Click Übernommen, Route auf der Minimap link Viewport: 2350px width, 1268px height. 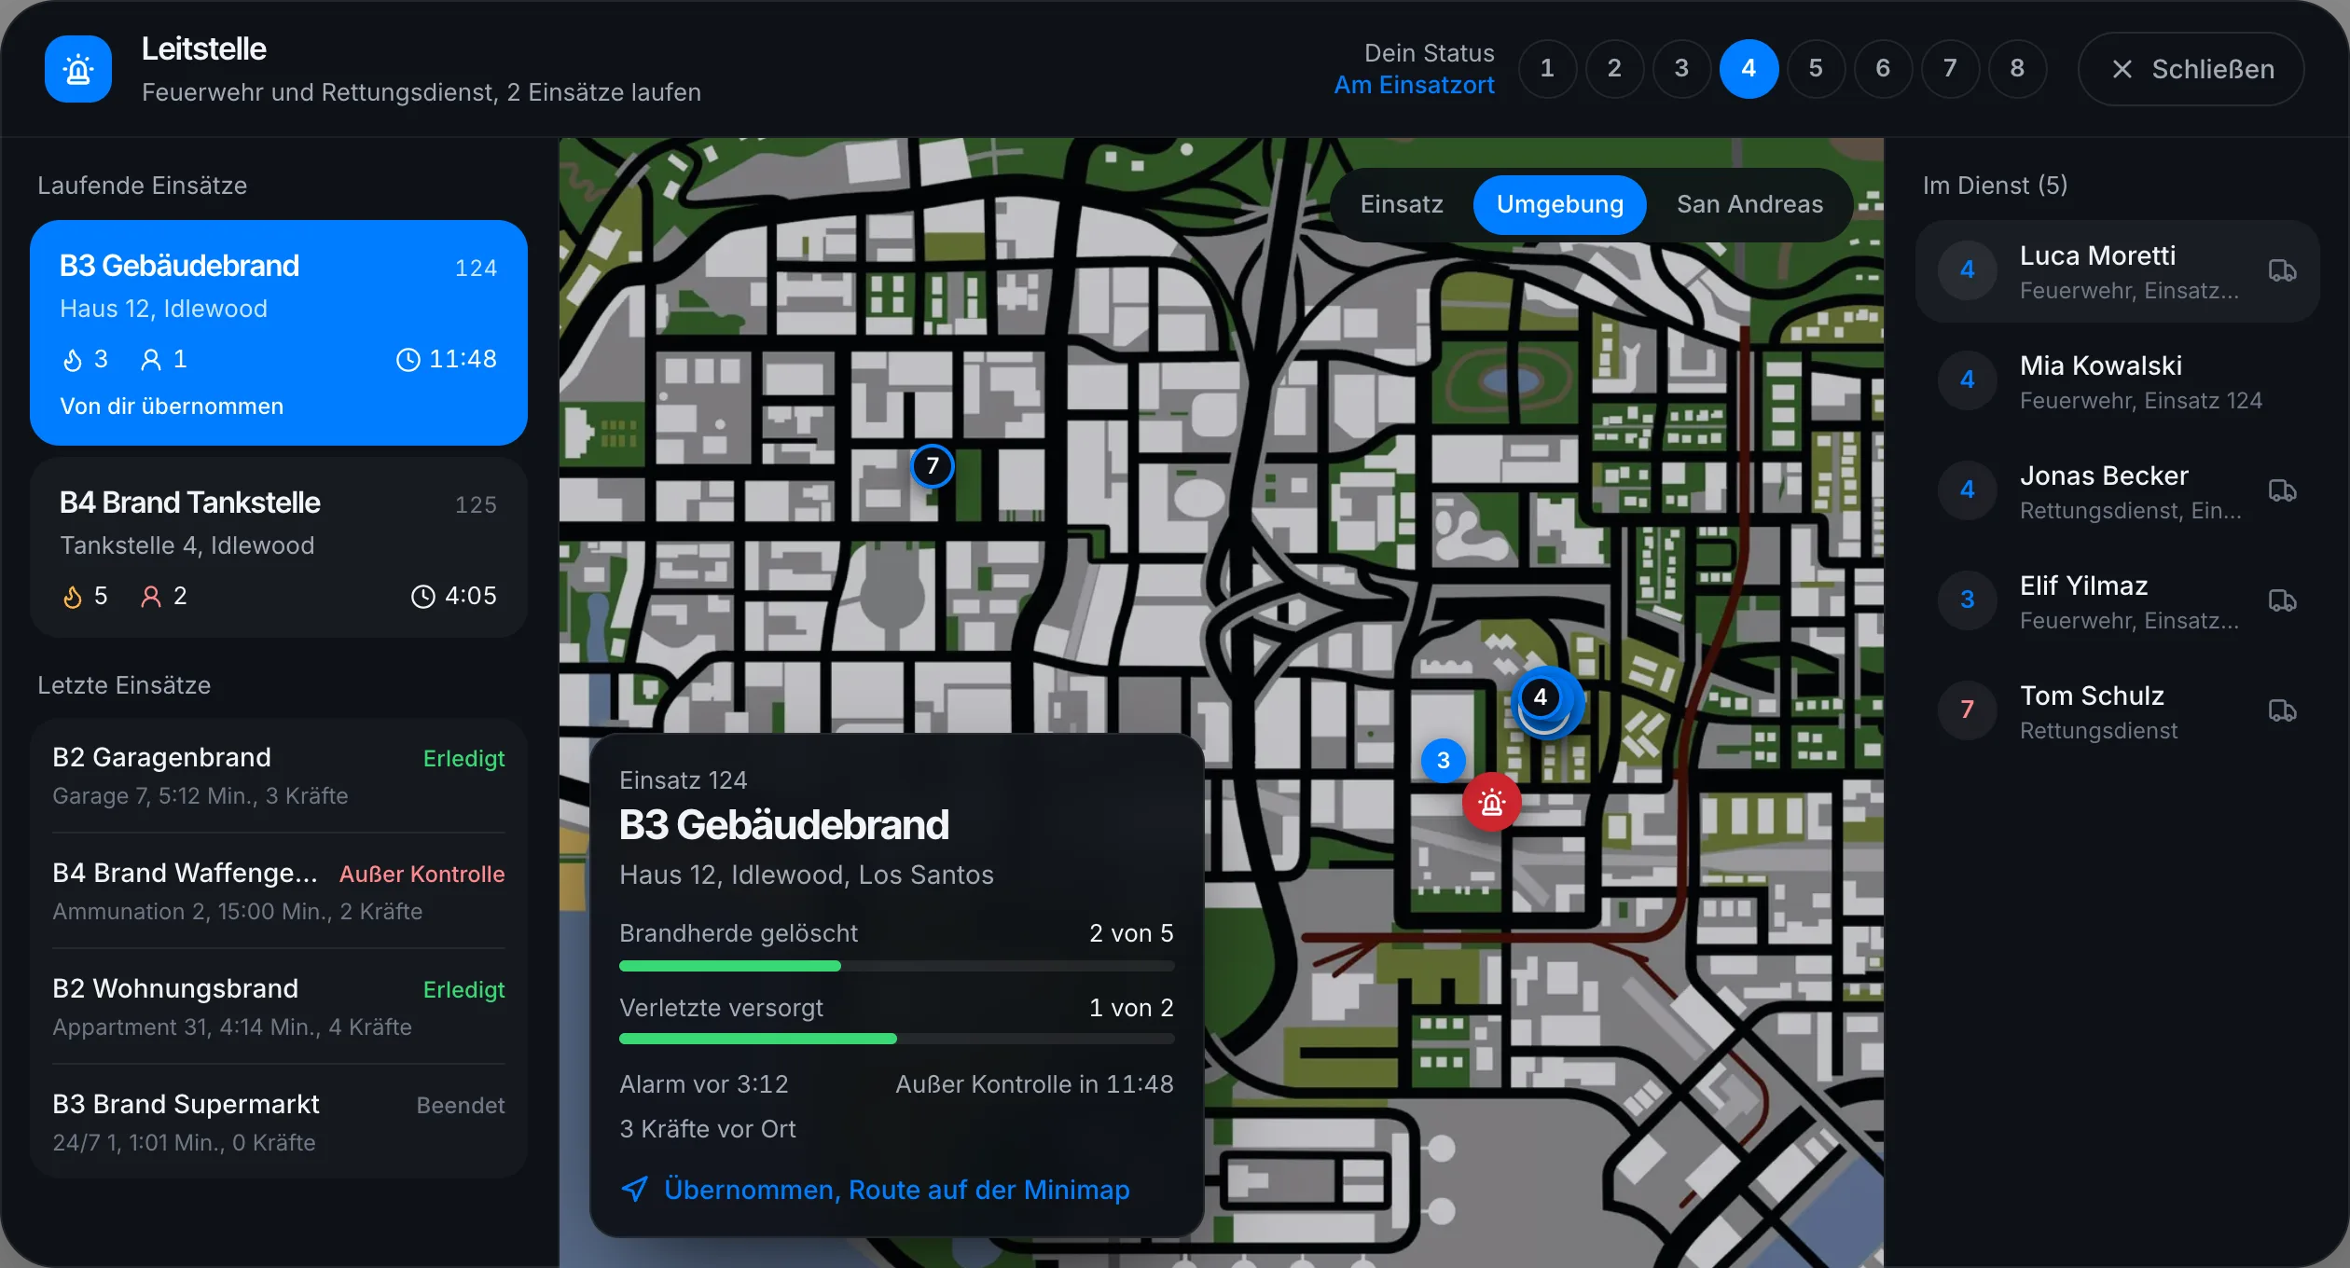click(x=875, y=1190)
